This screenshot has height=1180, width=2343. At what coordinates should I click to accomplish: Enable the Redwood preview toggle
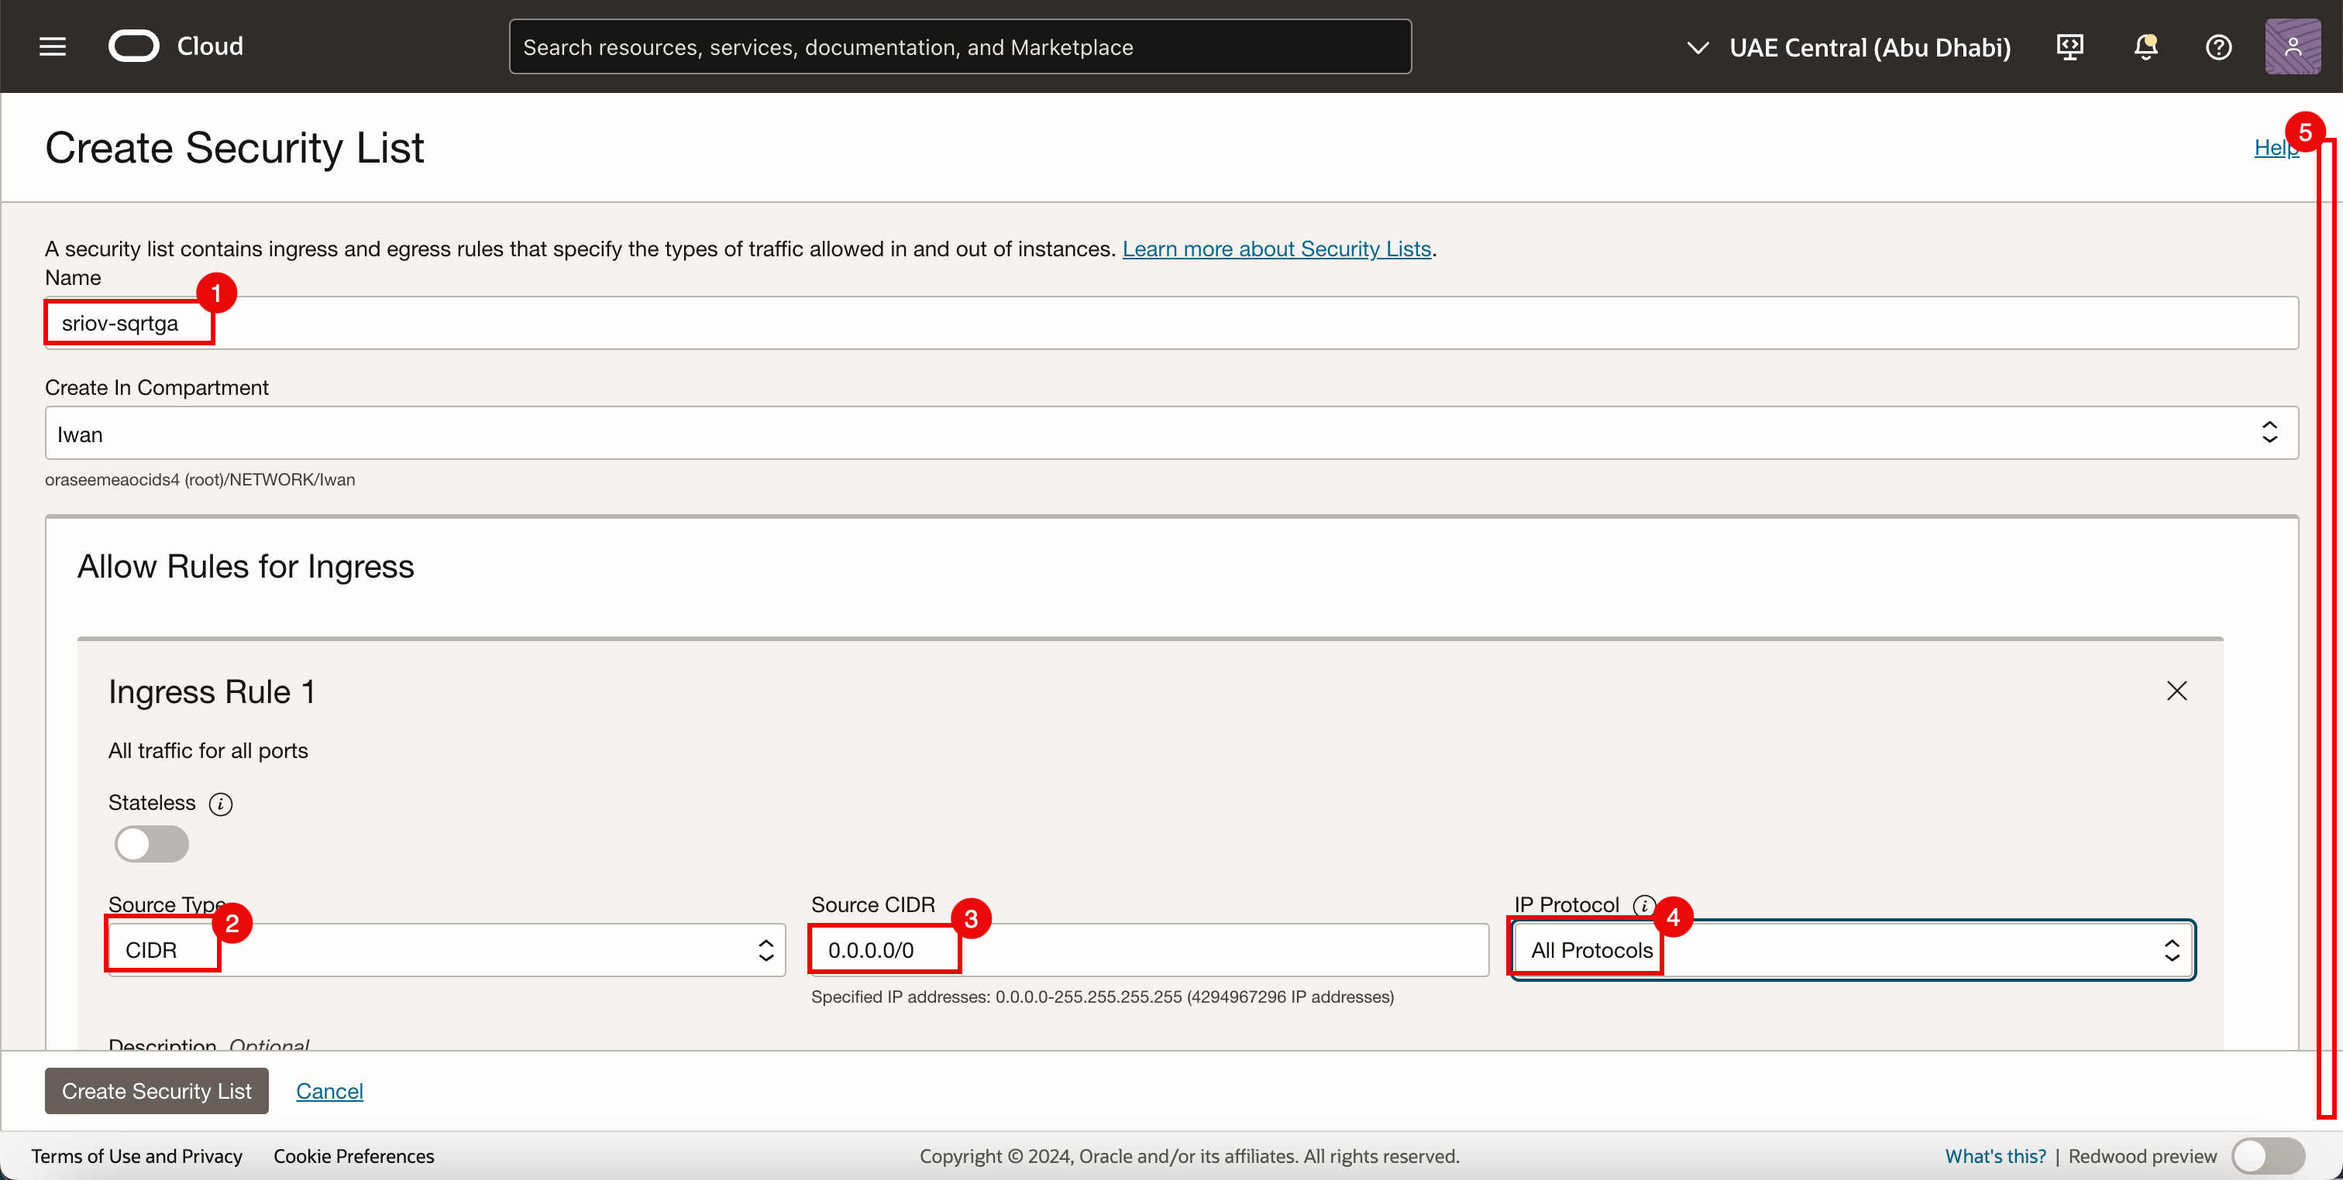(x=2268, y=1156)
